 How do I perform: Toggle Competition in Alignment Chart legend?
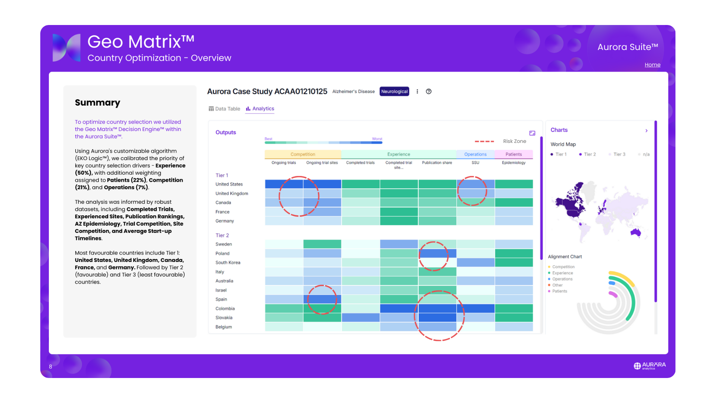[x=561, y=267]
